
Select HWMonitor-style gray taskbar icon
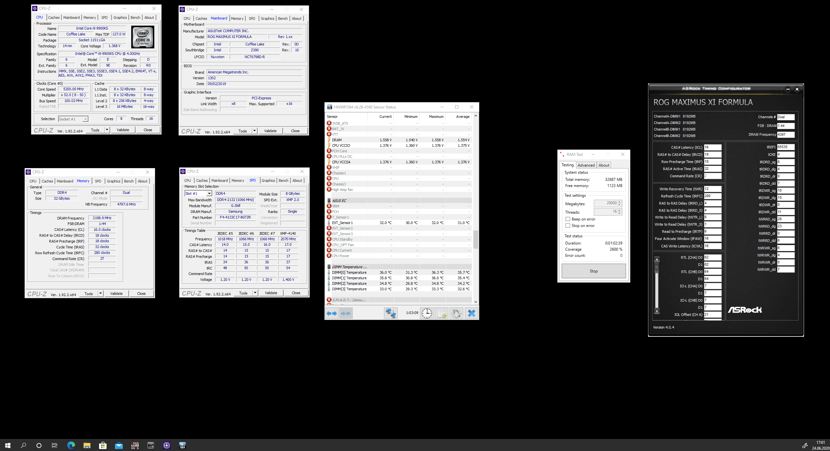pyautogui.click(x=151, y=445)
